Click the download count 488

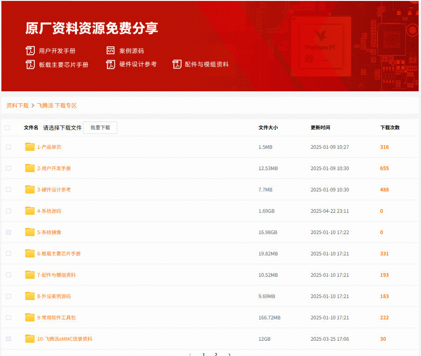click(384, 190)
